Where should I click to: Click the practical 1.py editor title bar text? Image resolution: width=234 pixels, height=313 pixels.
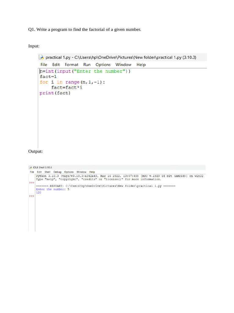pos(121,57)
